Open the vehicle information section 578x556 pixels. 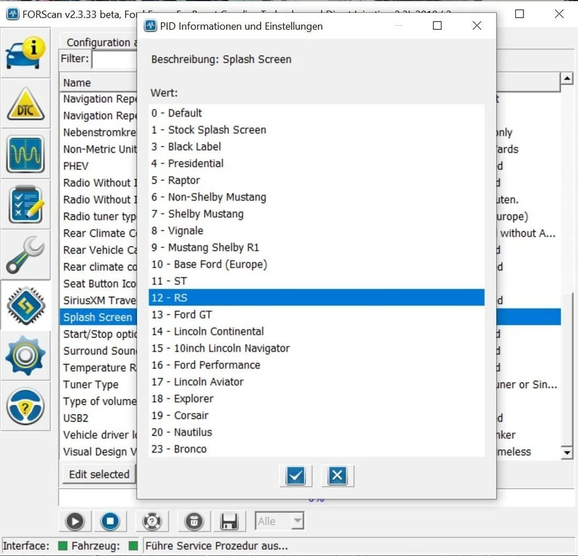(26, 52)
